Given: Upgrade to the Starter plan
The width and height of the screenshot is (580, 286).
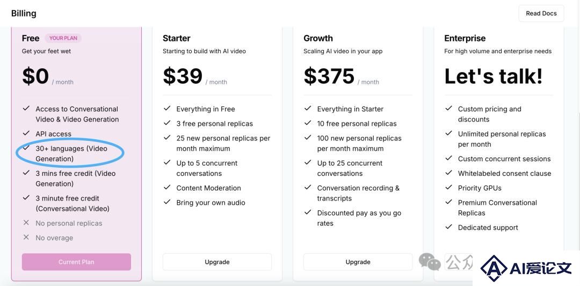Looking at the screenshot, I should coord(217,262).
